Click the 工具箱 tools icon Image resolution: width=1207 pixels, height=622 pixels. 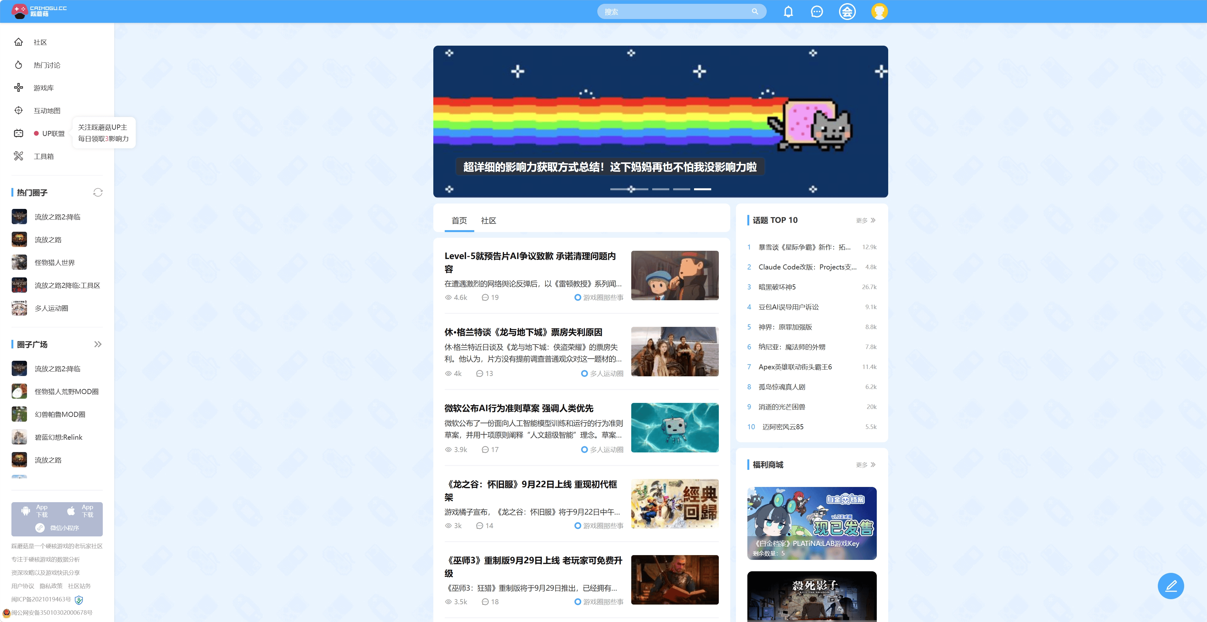(19, 156)
